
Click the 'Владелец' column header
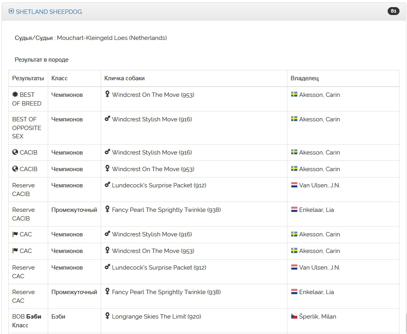click(304, 78)
